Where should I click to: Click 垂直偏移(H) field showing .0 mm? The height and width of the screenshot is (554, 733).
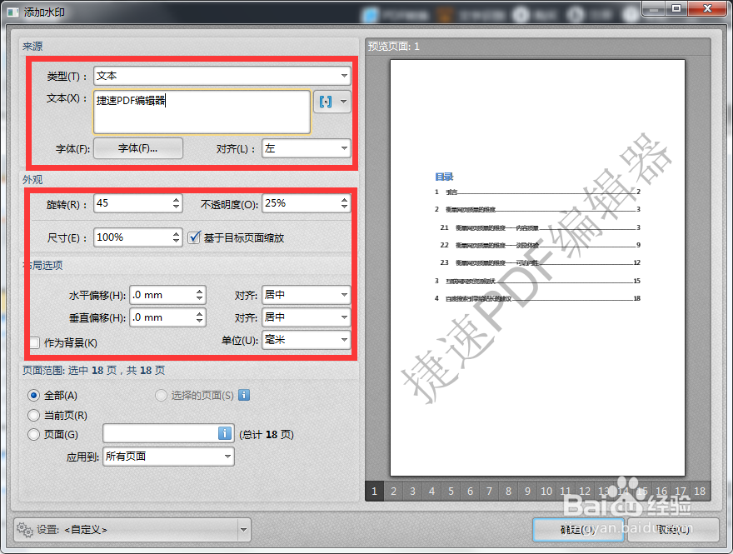tap(162, 317)
